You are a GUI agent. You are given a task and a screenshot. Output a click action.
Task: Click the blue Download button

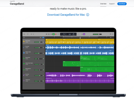tap(122, 4)
